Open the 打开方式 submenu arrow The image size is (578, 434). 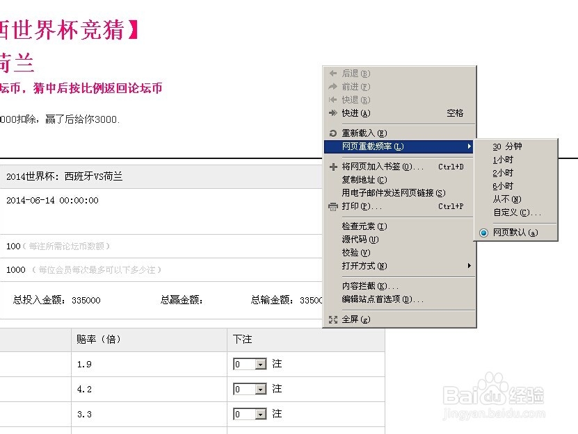coord(469,266)
